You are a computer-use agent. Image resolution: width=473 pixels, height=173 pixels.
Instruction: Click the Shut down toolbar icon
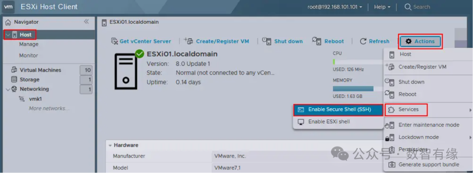click(266, 41)
